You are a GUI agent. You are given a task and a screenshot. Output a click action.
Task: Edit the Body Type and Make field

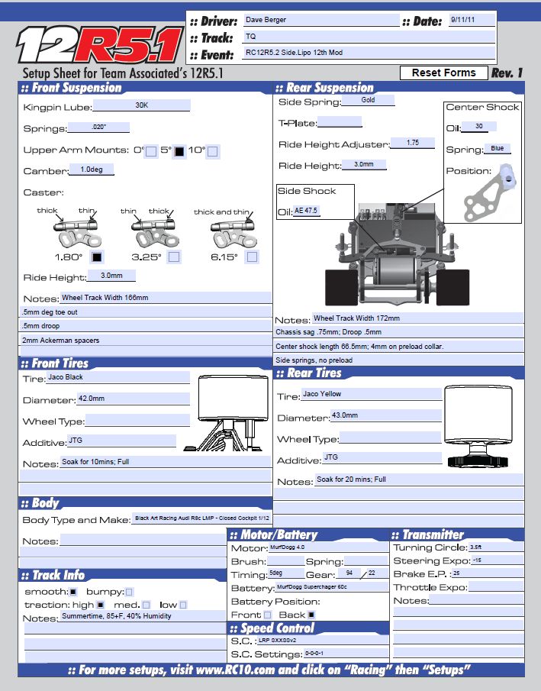pos(201,518)
